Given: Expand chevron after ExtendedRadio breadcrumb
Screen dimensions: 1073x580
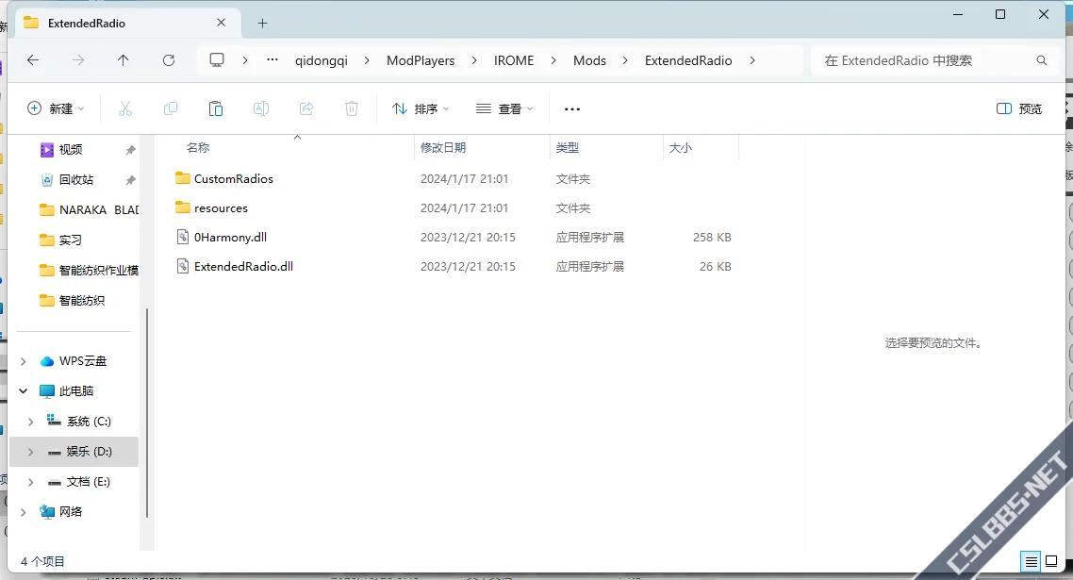Looking at the screenshot, I should [752, 60].
